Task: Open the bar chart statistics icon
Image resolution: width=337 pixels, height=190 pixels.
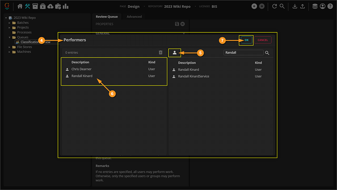Action: pyautogui.click(x=66, y=6)
